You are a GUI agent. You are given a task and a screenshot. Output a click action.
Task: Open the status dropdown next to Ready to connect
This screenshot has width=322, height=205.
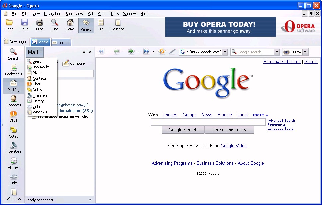pos(90,200)
